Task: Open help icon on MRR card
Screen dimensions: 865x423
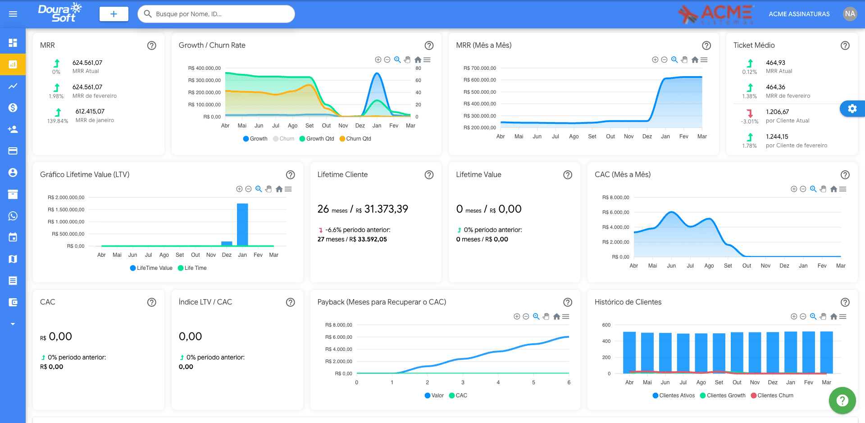Action: coord(152,45)
